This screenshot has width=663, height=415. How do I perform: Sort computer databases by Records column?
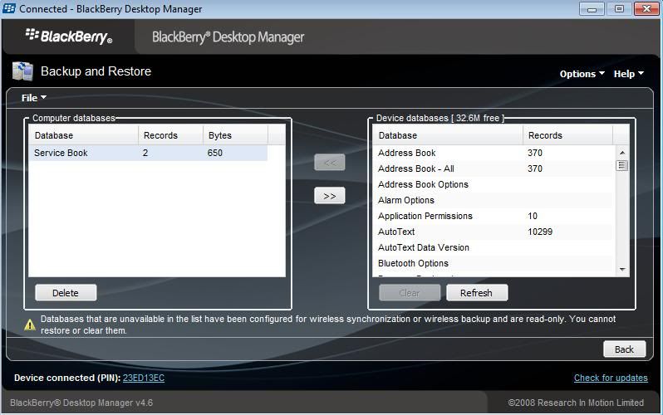click(x=170, y=135)
